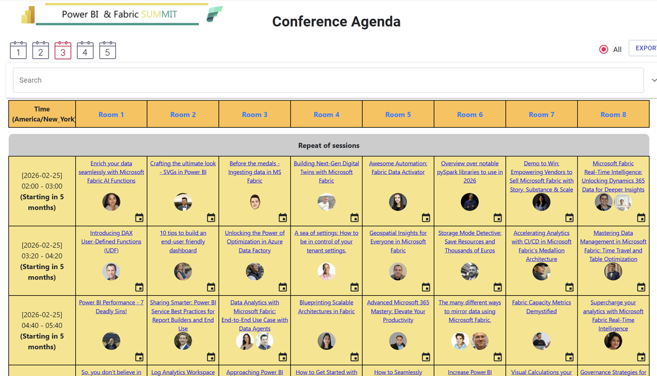Click calendar icon under Fabric Data Activator session
This screenshot has width=657, height=376.
click(426, 218)
